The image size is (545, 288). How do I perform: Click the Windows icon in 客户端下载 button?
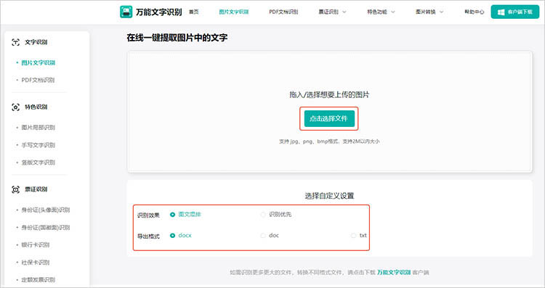[x=501, y=12]
